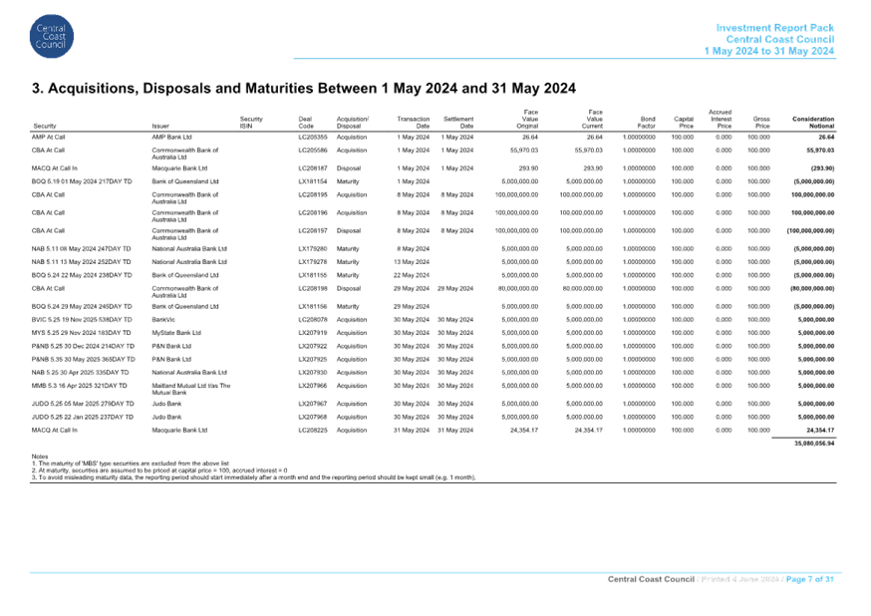Screen dimensions: 871x616
Task: Click the total value below Consideration column
Action: click(x=813, y=443)
